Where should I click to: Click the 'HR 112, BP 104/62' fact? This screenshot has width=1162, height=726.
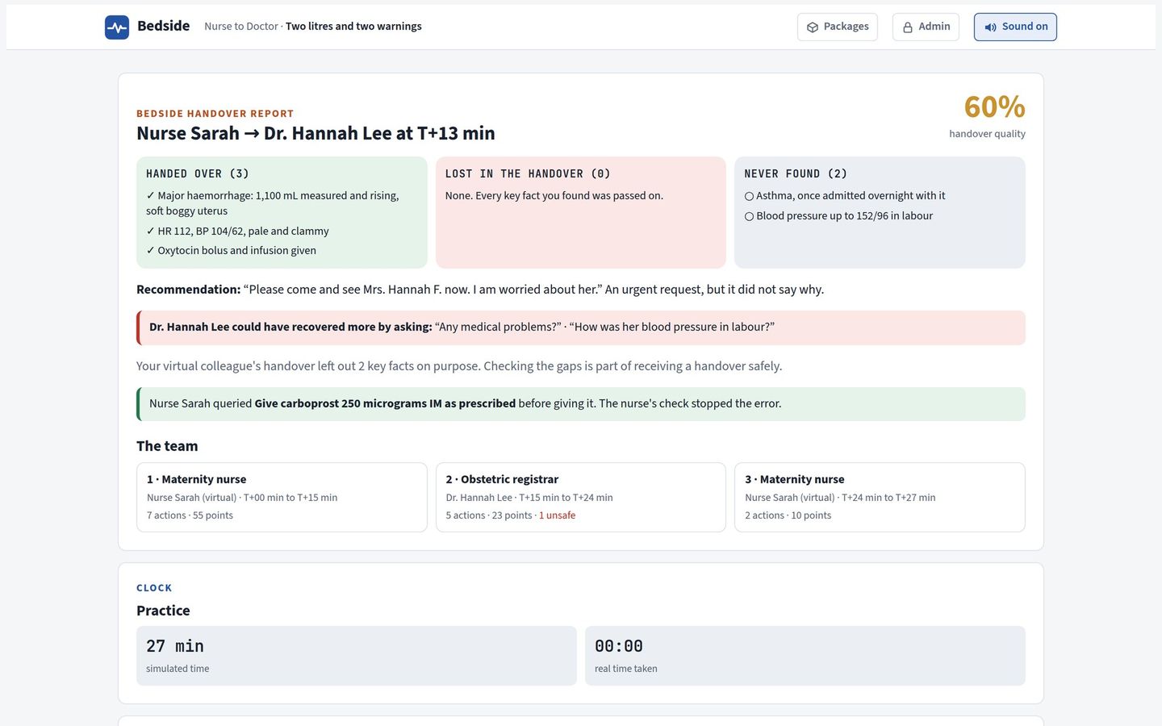[x=237, y=231]
